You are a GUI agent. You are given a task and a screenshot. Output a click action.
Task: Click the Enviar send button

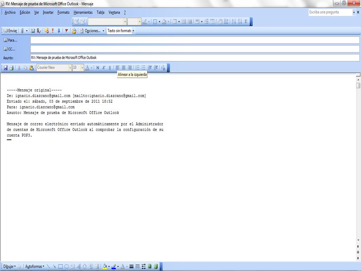pos(11,30)
